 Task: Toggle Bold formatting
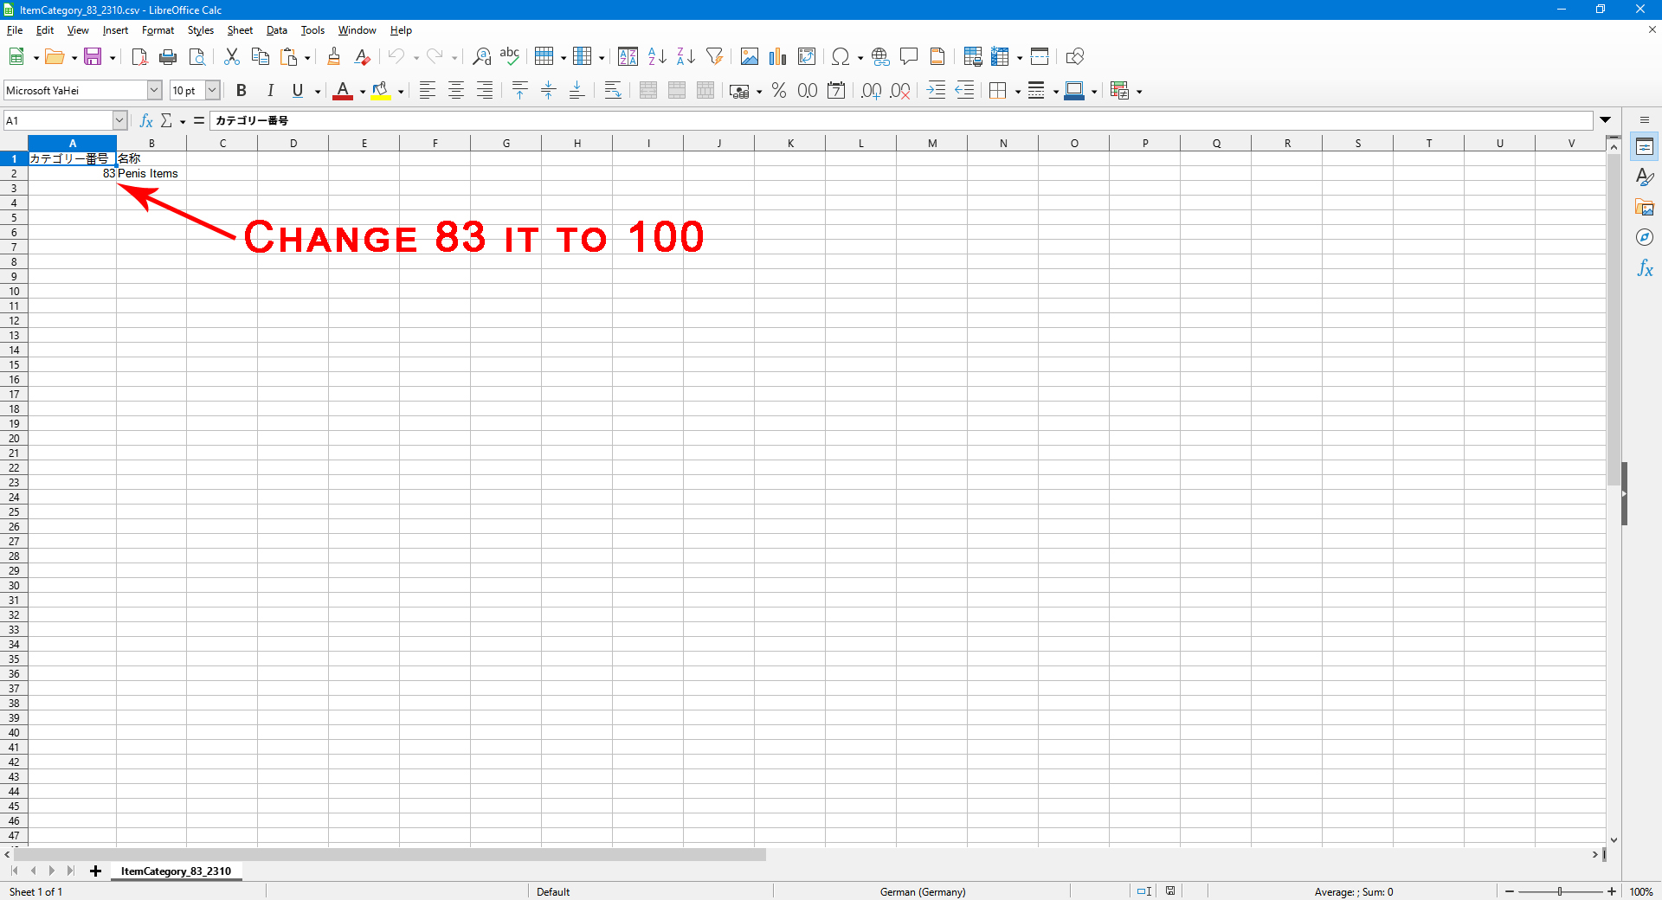pyautogui.click(x=242, y=91)
